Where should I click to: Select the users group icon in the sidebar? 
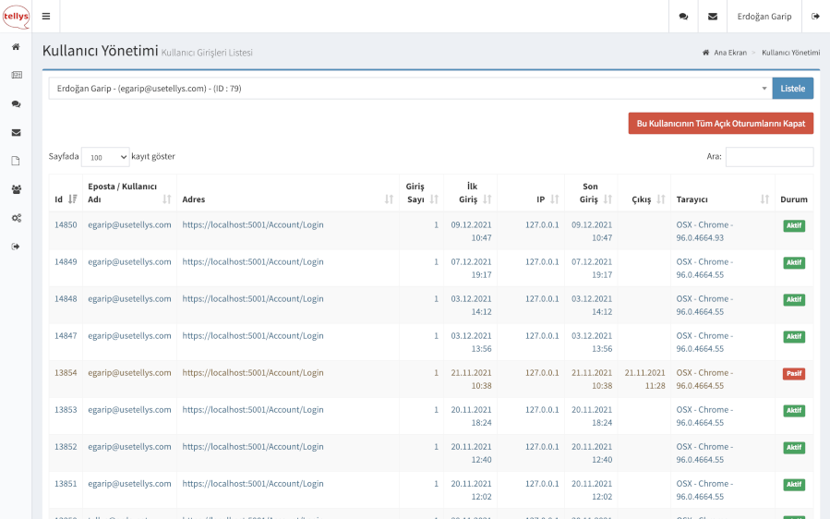(x=16, y=189)
